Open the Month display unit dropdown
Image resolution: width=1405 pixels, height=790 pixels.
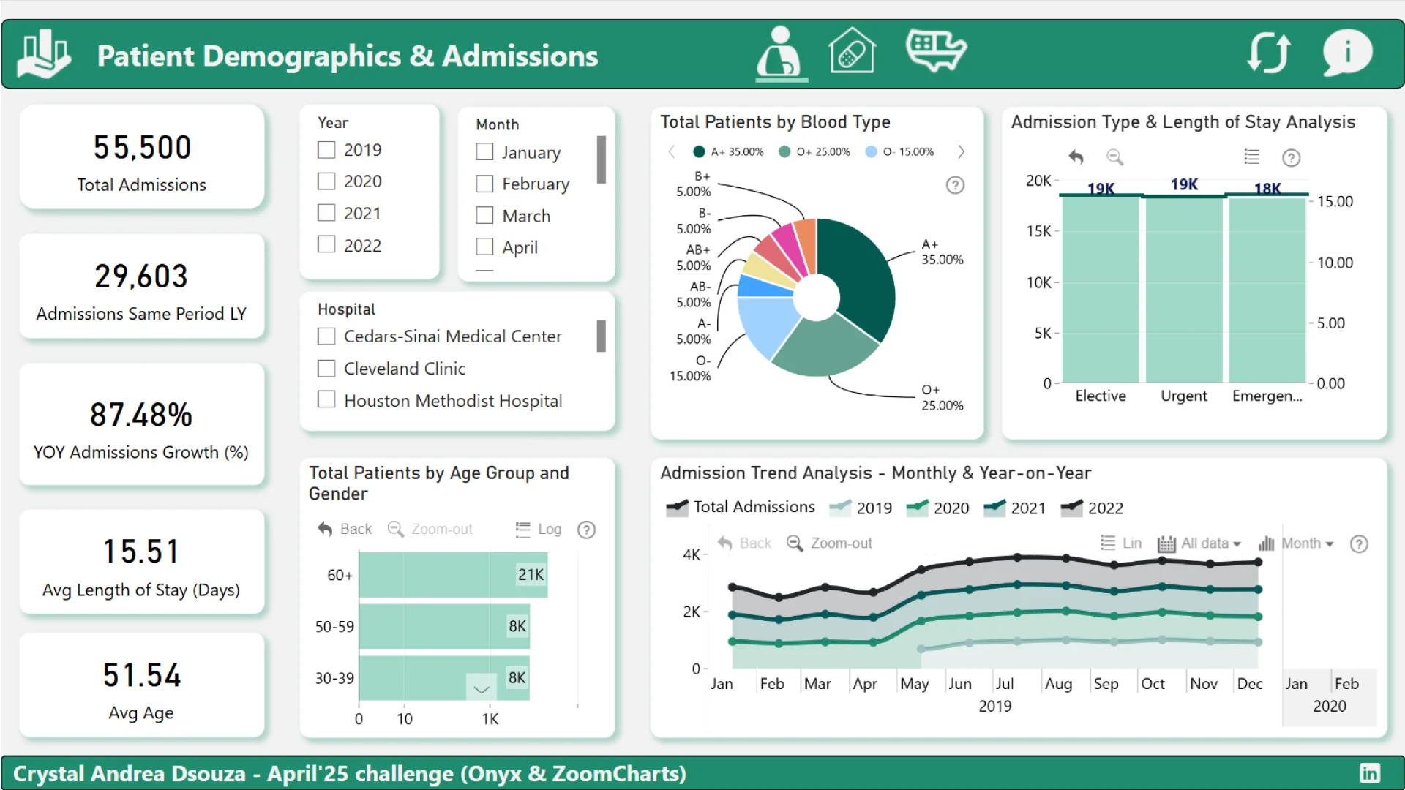pyautogui.click(x=1306, y=543)
